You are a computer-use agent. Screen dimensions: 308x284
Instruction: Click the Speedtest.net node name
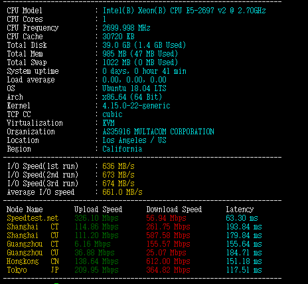click(x=33, y=218)
